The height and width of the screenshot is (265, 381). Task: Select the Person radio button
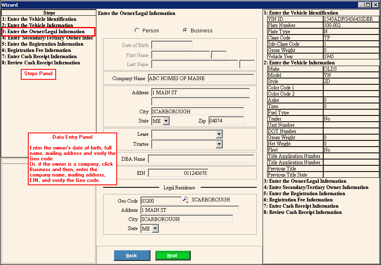click(137, 31)
